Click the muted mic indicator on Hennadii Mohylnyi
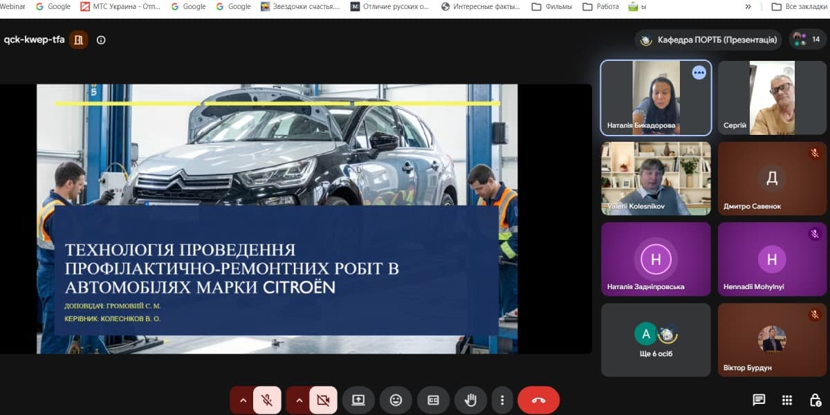This screenshot has width=830, height=415. point(815,234)
